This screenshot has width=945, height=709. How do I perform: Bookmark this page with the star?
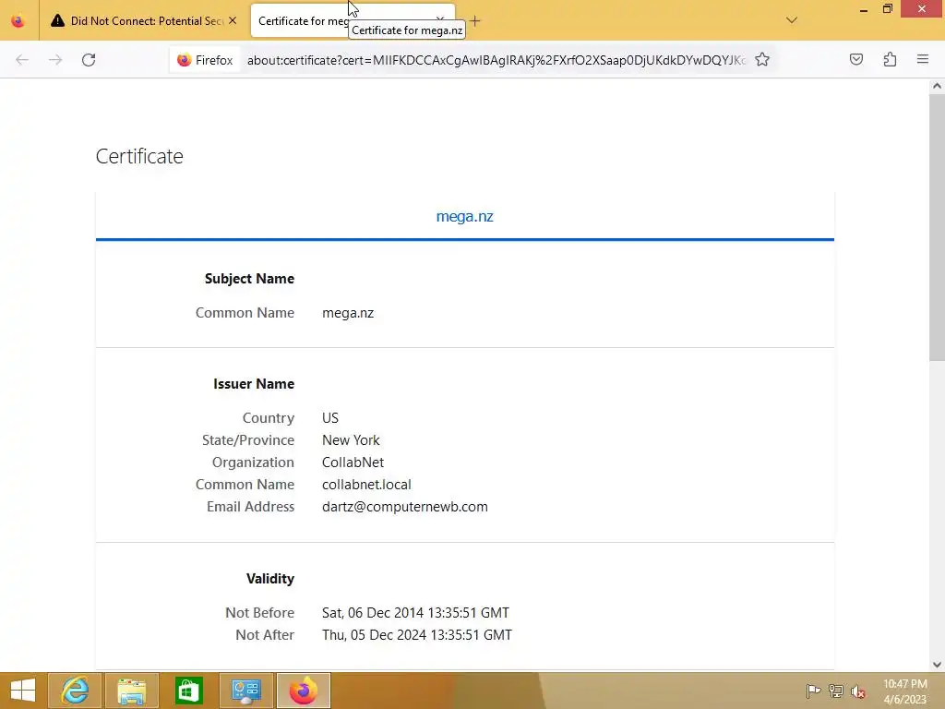(762, 60)
